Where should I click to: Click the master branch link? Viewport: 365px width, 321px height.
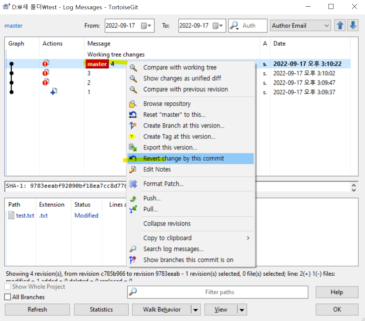coord(14,26)
